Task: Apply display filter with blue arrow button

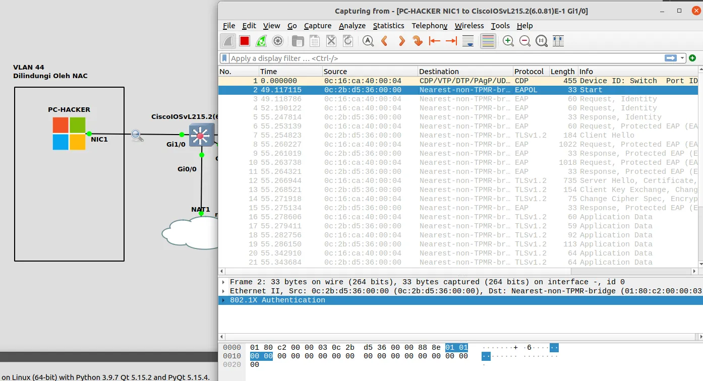Action: tap(671, 58)
